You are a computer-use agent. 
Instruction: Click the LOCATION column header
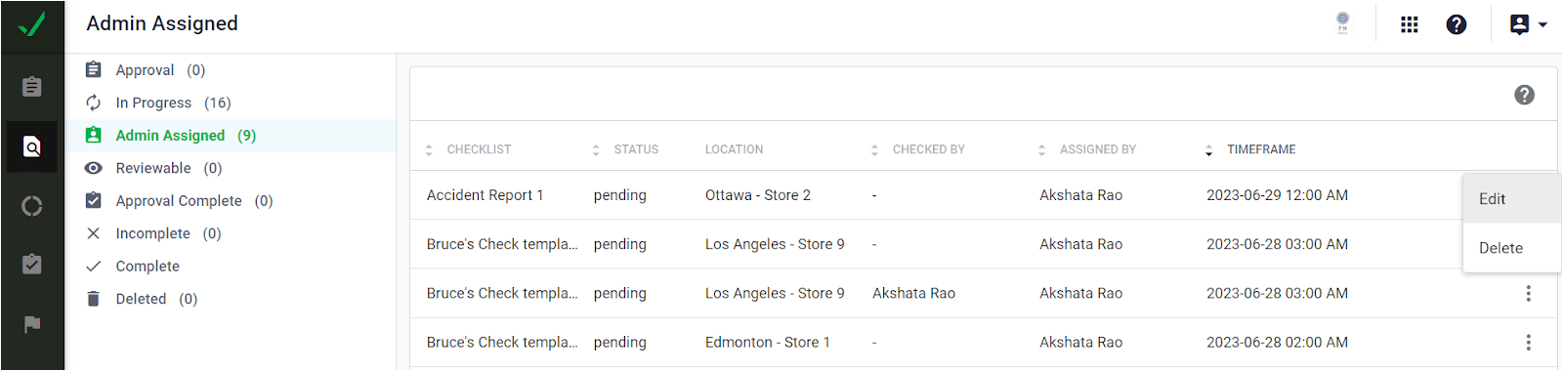pyautogui.click(x=735, y=149)
